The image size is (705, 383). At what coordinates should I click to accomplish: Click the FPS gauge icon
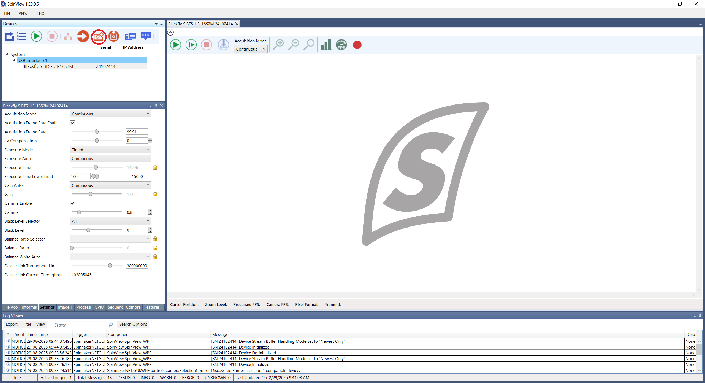click(x=341, y=45)
